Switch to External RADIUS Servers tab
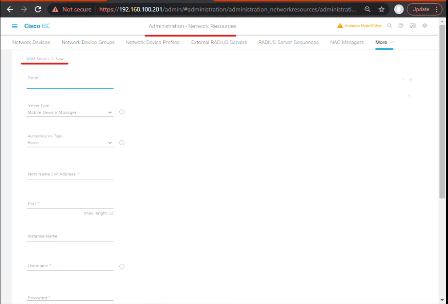The image size is (448, 304). tap(219, 43)
